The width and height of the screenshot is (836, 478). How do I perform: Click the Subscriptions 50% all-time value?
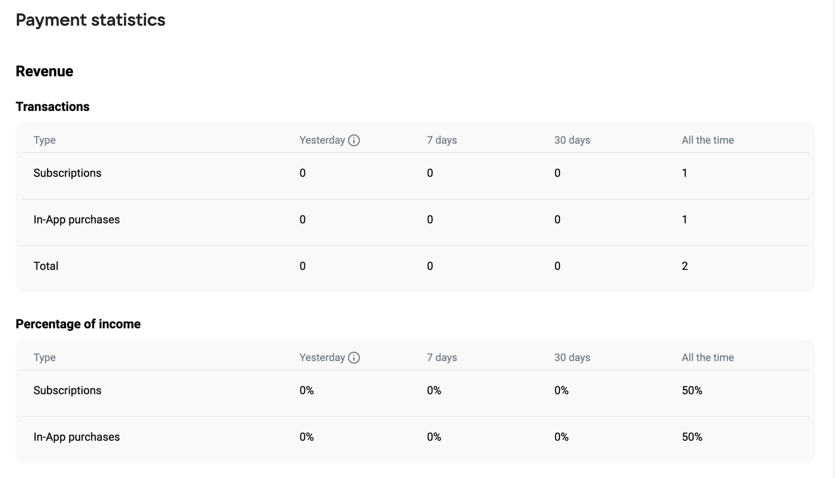(692, 390)
